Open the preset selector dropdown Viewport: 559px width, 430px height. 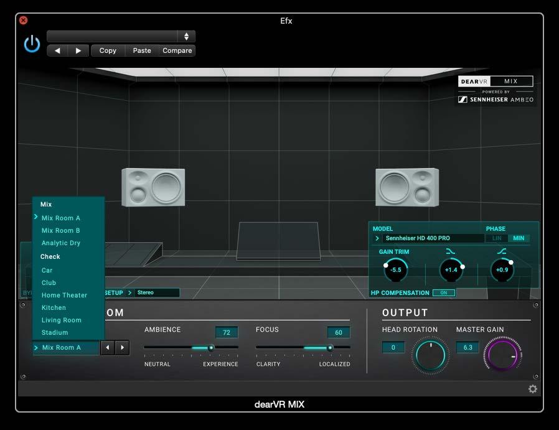click(121, 36)
